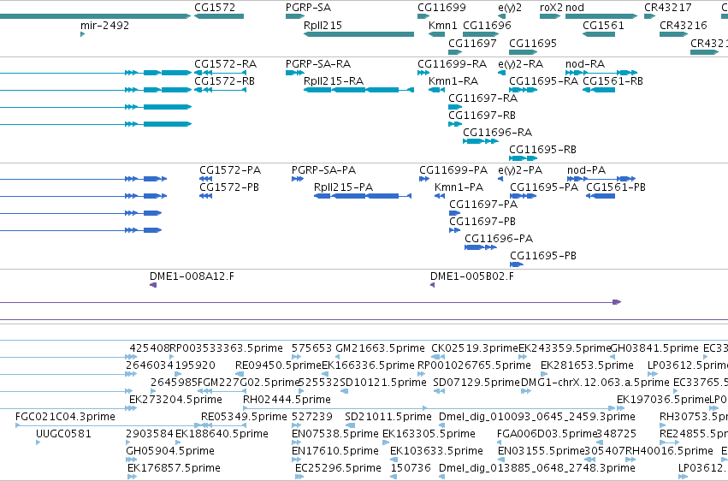The height and width of the screenshot is (481, 728).
Task: Open the CG11697 gene feature
Action: pyautogui.click(x=455, y=52)
